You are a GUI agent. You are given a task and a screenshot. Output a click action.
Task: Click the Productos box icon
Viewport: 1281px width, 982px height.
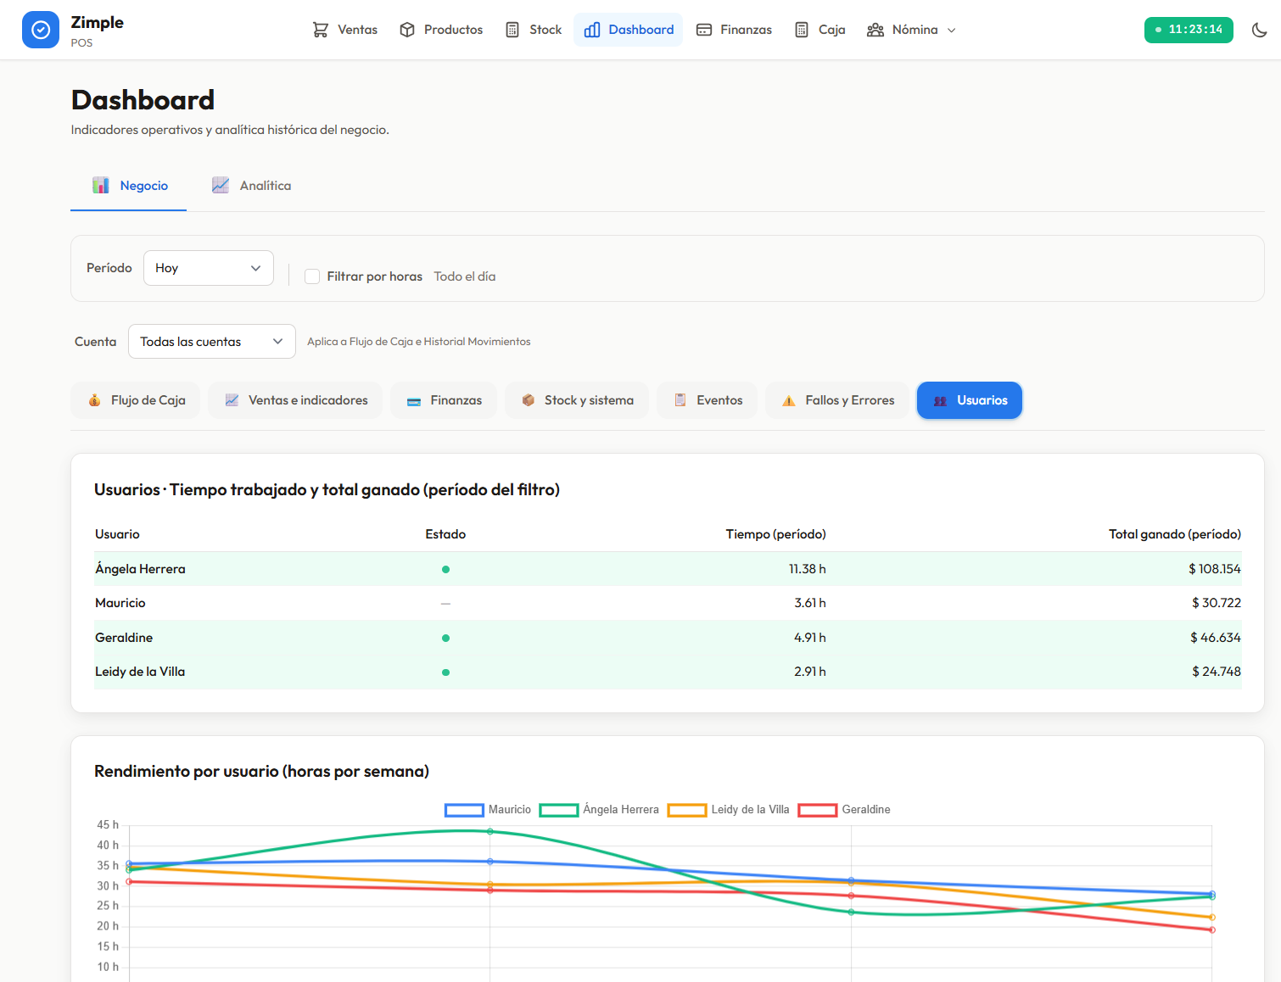(407, 30)
